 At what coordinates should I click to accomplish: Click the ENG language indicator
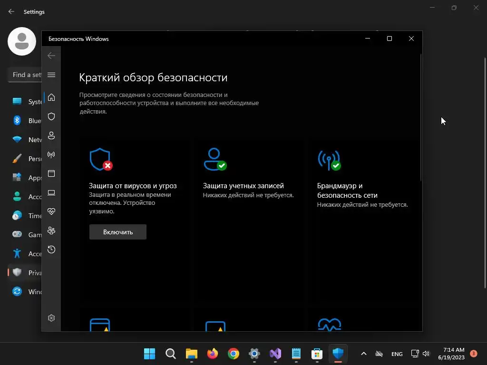tap(397, 354)
